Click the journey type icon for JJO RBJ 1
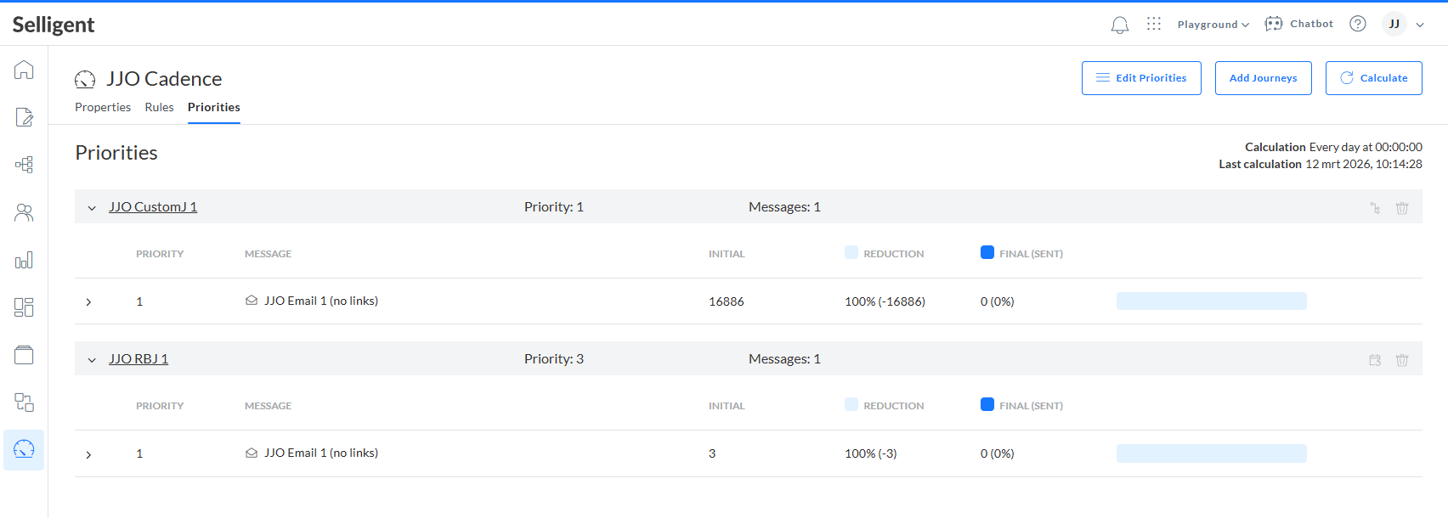 pos(1375,360)
